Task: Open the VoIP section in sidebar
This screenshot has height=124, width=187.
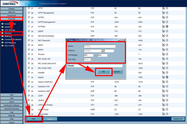Action: [12, 95]
